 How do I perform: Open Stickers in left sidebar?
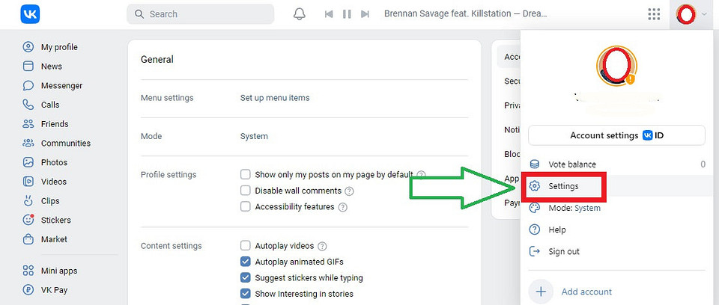55,220
